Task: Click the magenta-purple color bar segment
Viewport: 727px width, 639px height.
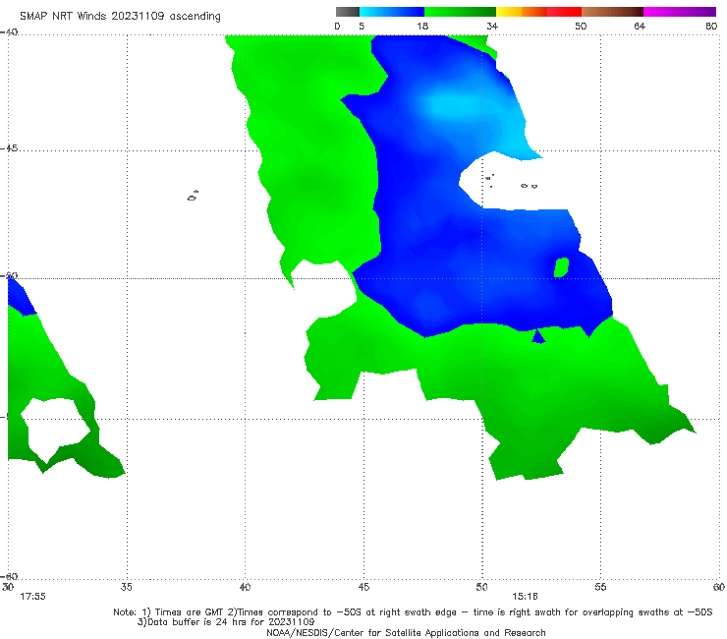Action: [x=680, y=12]
